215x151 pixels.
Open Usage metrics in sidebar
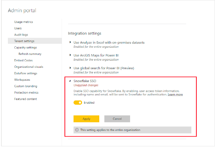(24, 22)
